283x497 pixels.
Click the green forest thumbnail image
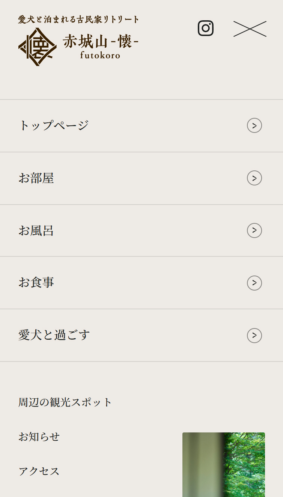224,465
